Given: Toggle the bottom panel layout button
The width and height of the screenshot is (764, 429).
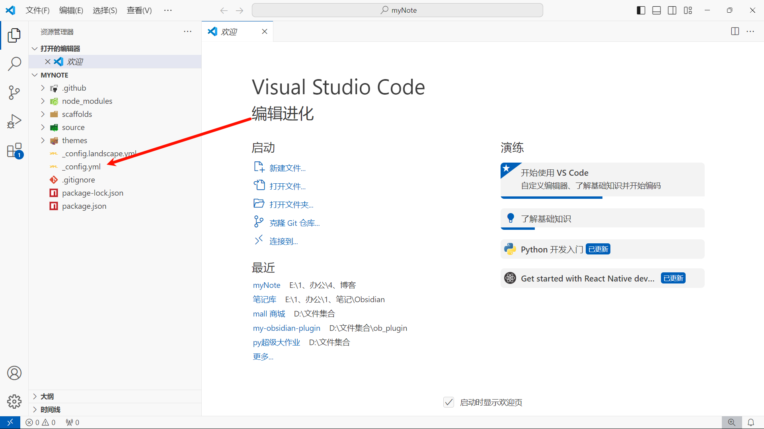Looking at the screenshot, I should [657, 10].
